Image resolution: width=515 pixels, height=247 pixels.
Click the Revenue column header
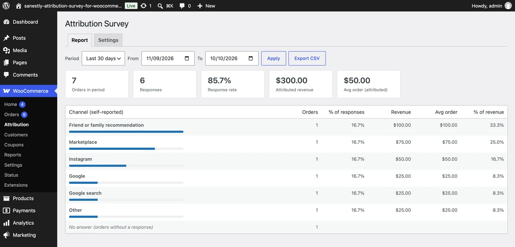tap(401, 112)
